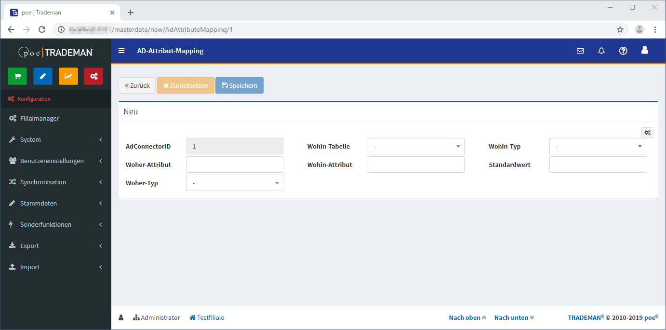
Task: Click the red gears configuration icon
Action: coord(93,76)
